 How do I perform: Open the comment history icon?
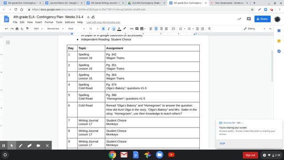(x=248, y=19)
